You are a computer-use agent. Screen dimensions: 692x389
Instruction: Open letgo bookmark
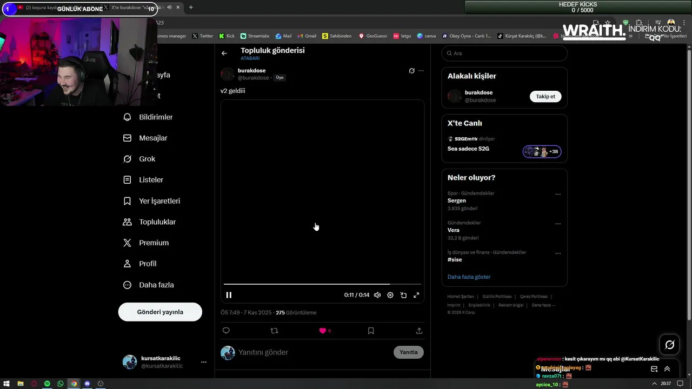tap(402, 36)
